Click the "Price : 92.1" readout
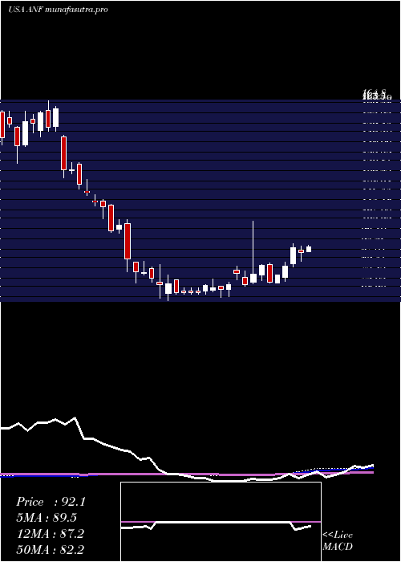Viewport: 401px width, 562px height. pos(51,502)
